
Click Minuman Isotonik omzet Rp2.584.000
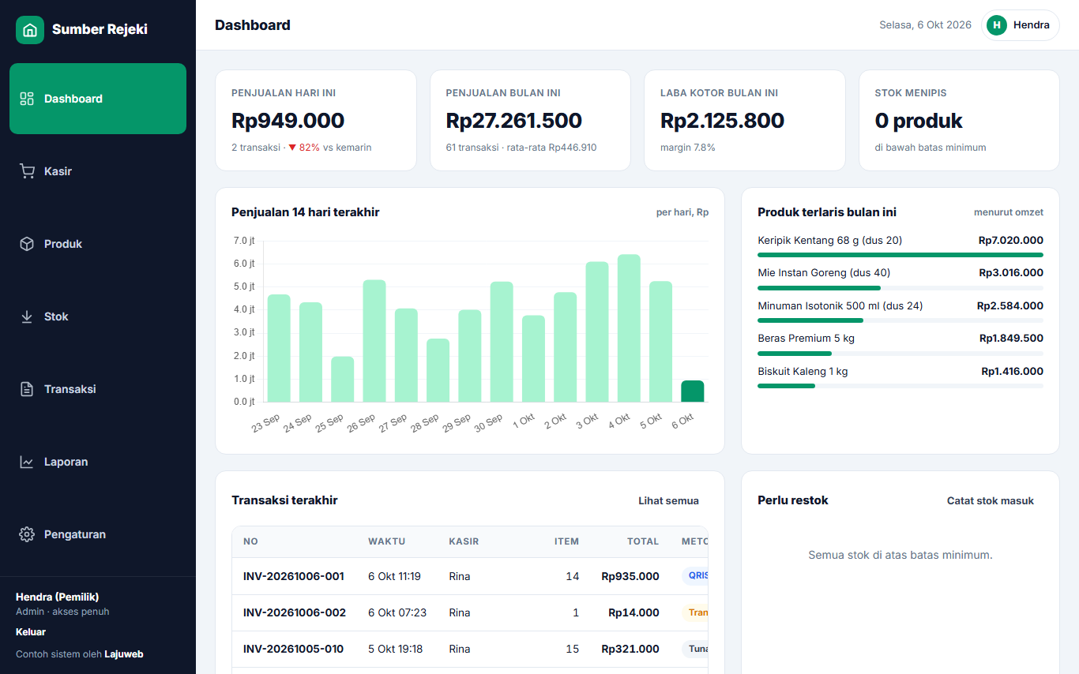(x=1010, y=305)
